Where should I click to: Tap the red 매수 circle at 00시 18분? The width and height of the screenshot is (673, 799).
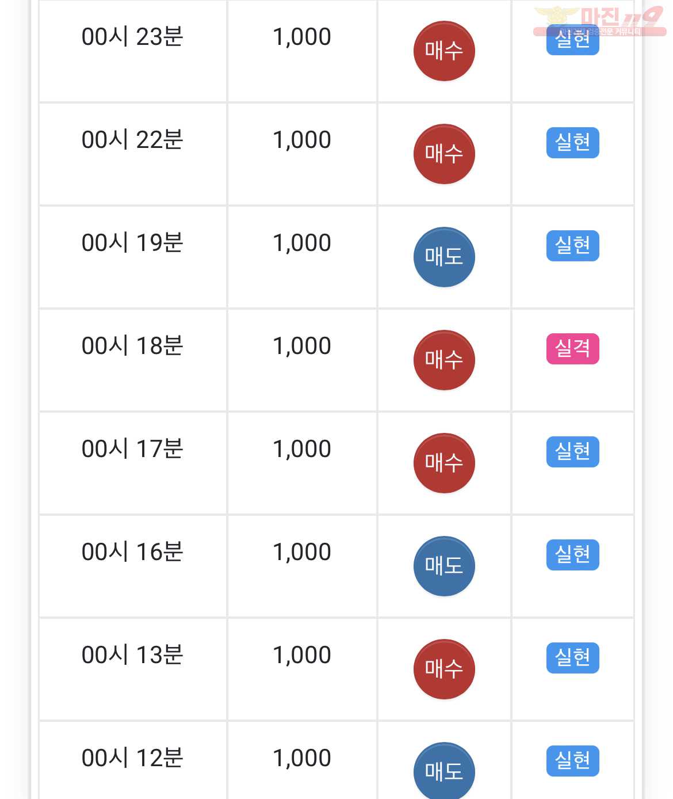coord(444,360)
